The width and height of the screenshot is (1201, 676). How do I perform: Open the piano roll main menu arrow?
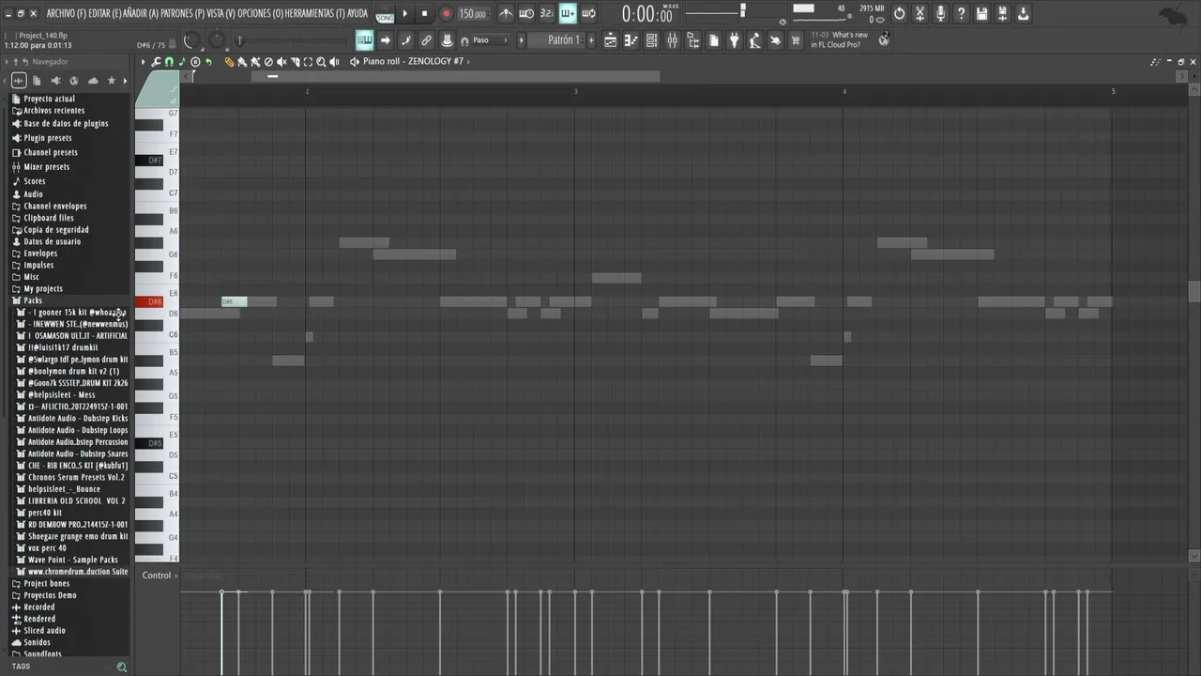pos(144,62)
